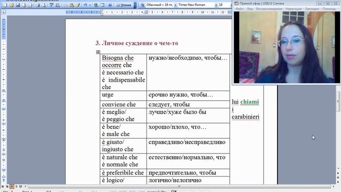This screenshot has width=341, height=192.
Task: Click the text 'è meglio/'
Action: click(114, 112)
